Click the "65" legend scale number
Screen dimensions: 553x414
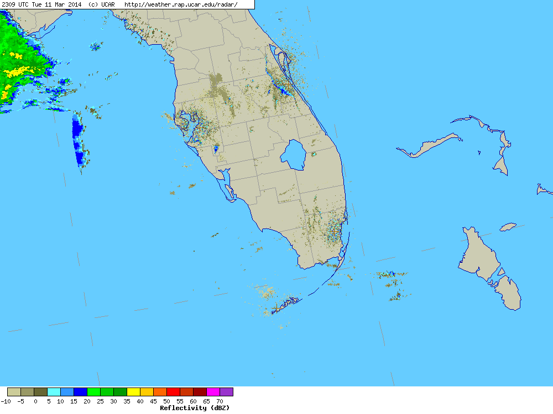click(x=207, y=401)
